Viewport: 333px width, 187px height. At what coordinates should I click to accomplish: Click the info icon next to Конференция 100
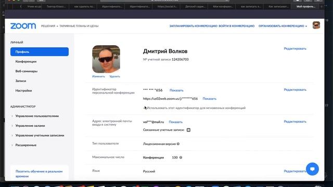click(181, 157)
